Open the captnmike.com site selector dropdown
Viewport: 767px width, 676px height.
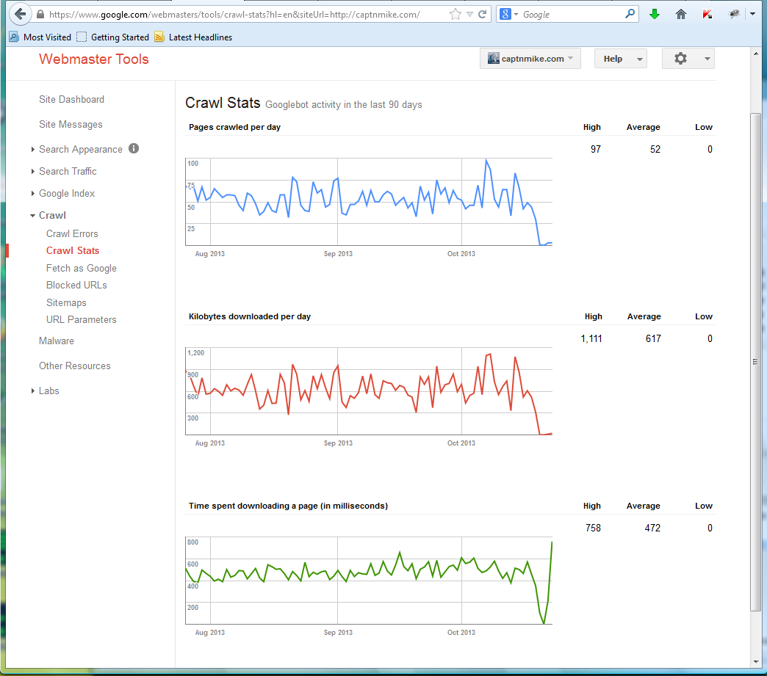[x=530, y=59]
